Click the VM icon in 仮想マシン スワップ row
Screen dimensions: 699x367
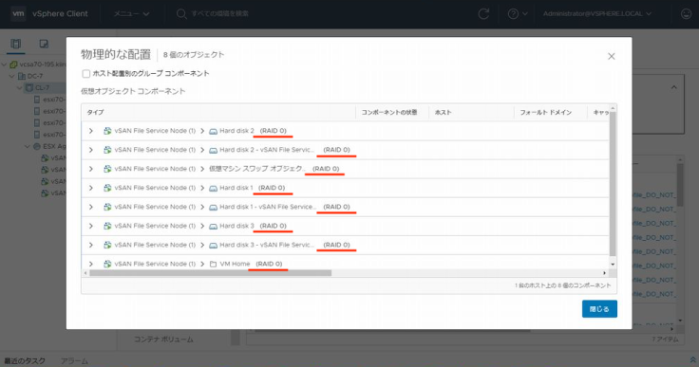point(107,169)
